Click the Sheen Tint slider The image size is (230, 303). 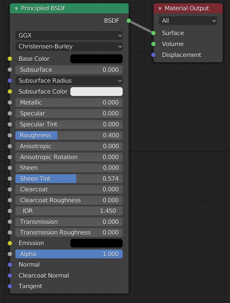pyautogui.click(x=69, y=179)
